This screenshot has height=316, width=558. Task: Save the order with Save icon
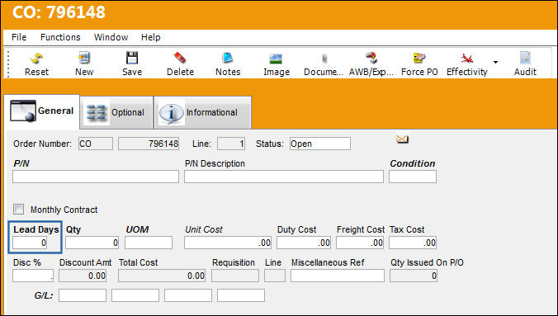[132, 58]
